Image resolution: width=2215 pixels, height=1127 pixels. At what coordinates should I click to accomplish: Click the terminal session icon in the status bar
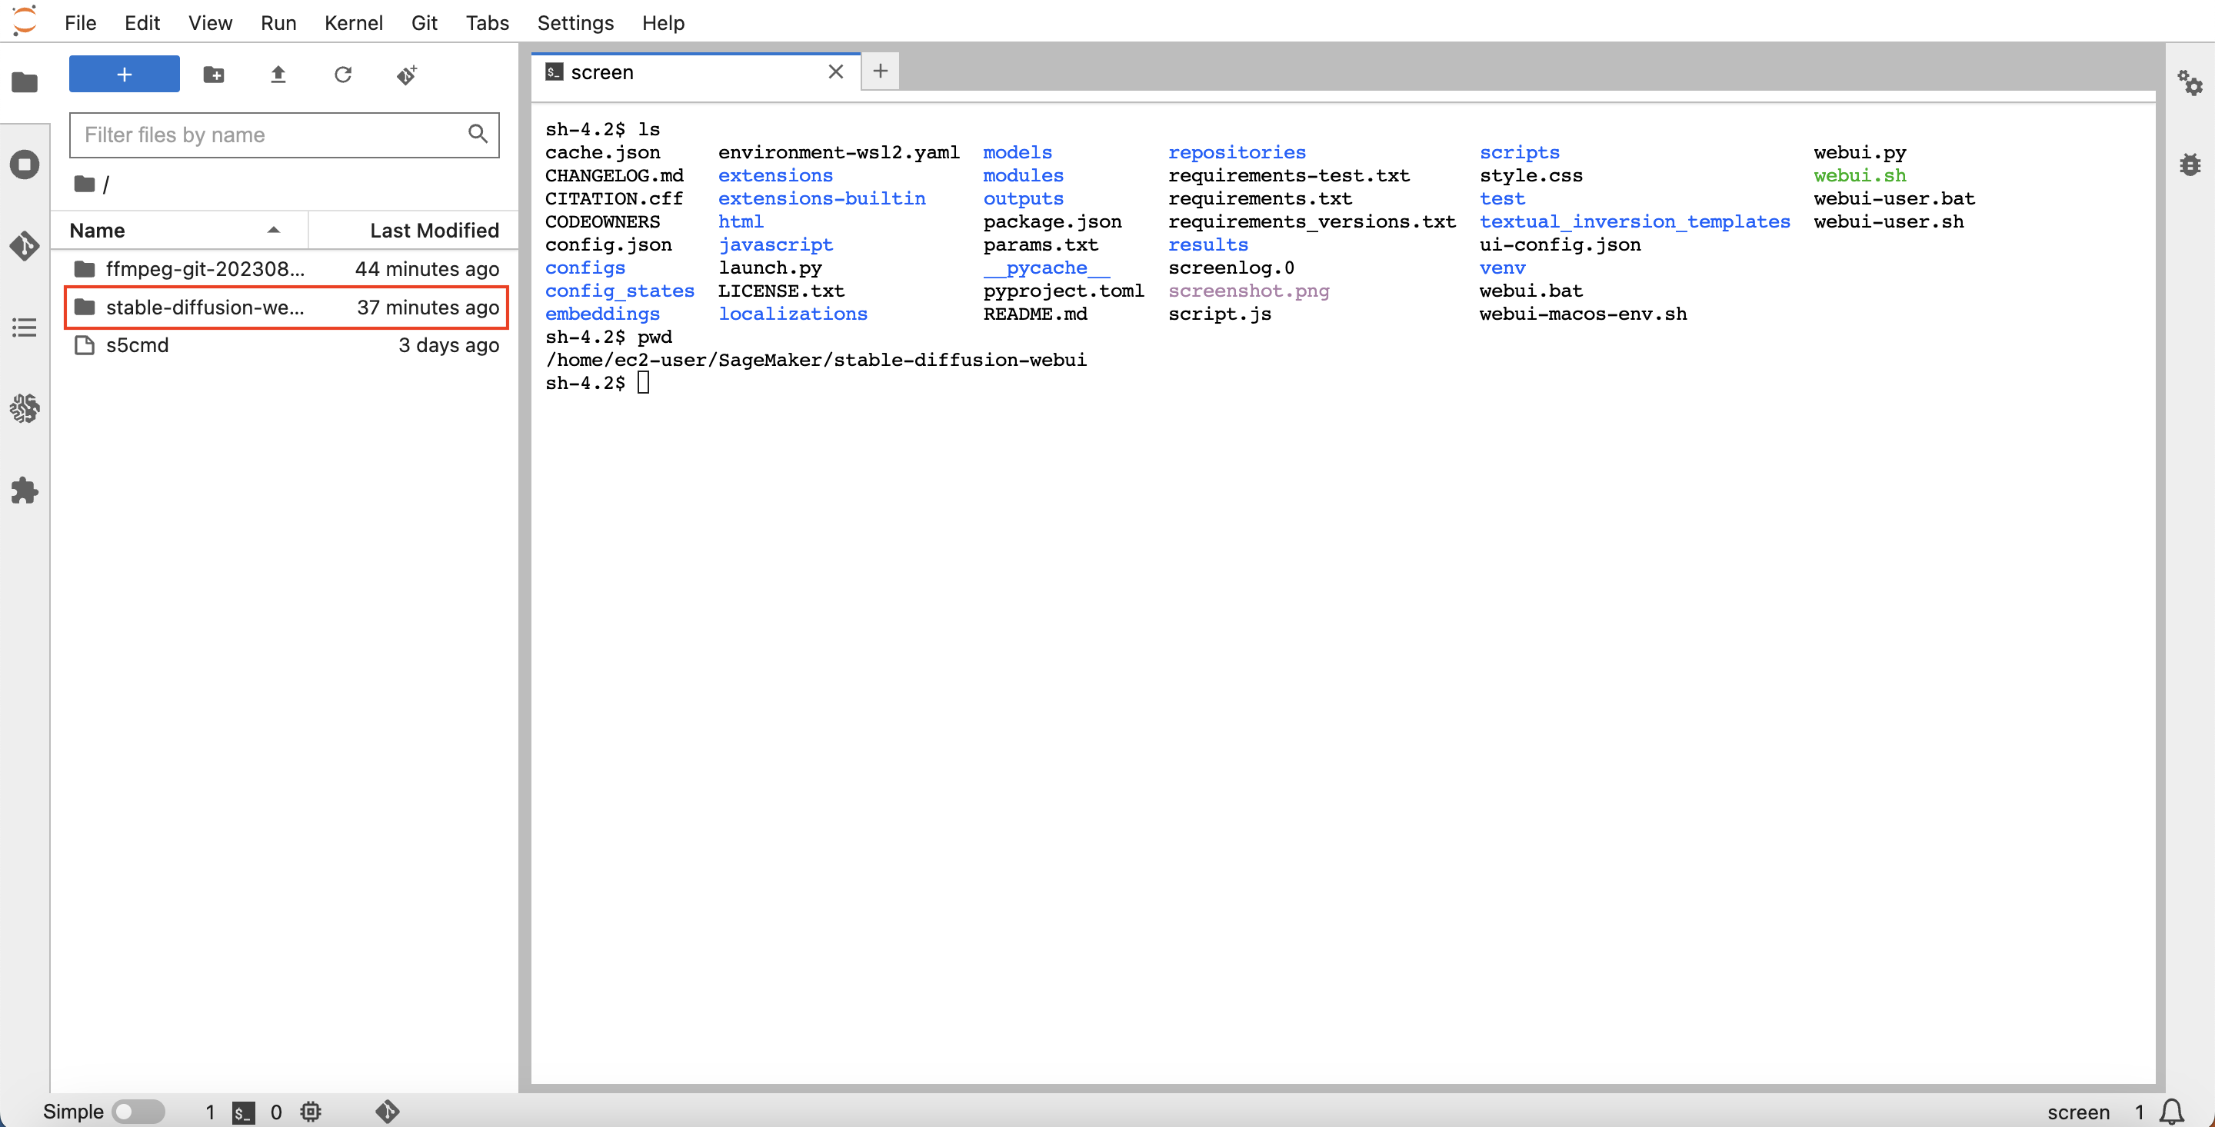(243, 1112)
